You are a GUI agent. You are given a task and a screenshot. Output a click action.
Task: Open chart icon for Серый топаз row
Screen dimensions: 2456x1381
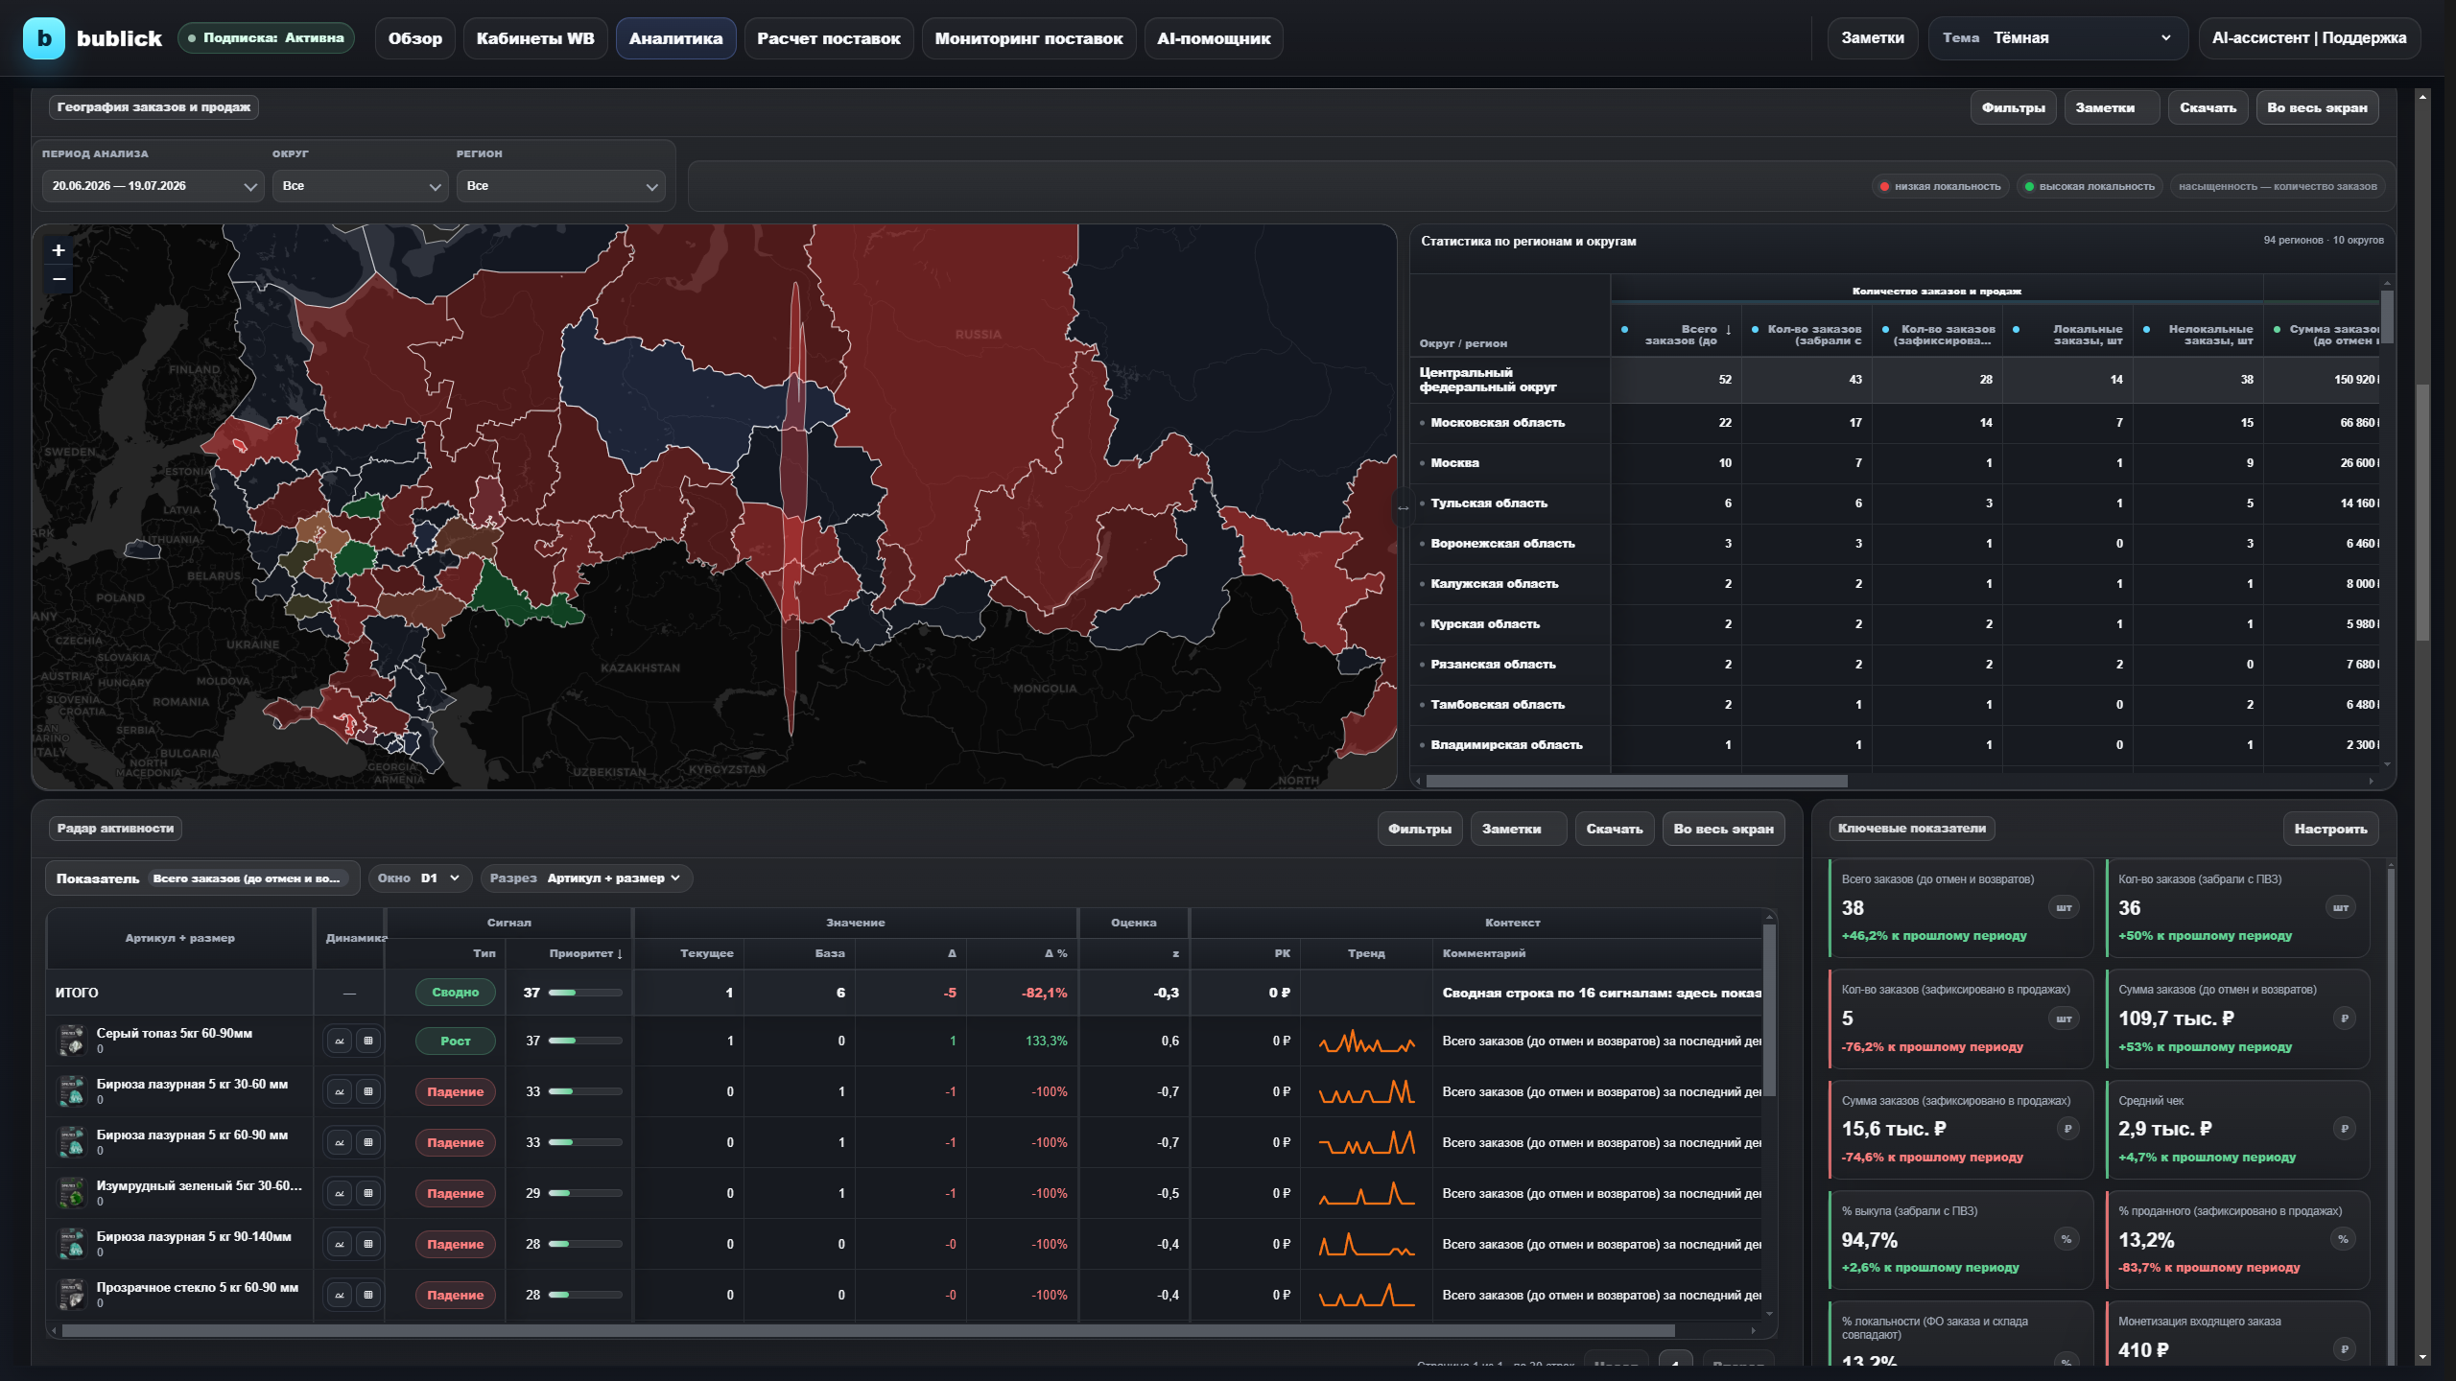tap(340, 1041)
